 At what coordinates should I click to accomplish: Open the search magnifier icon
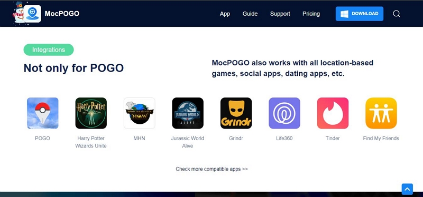pos(396,14)
